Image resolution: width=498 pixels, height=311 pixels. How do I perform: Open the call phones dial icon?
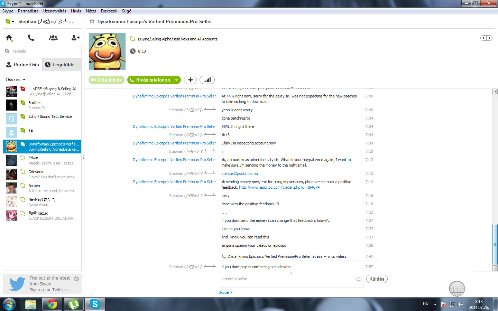[31, 38]
